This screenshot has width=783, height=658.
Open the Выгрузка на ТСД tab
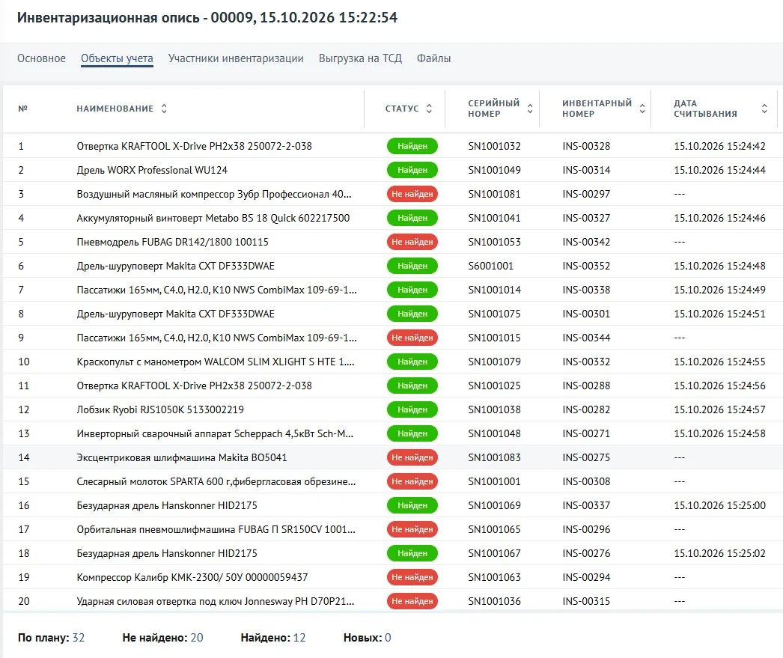[x=360, y=58]
